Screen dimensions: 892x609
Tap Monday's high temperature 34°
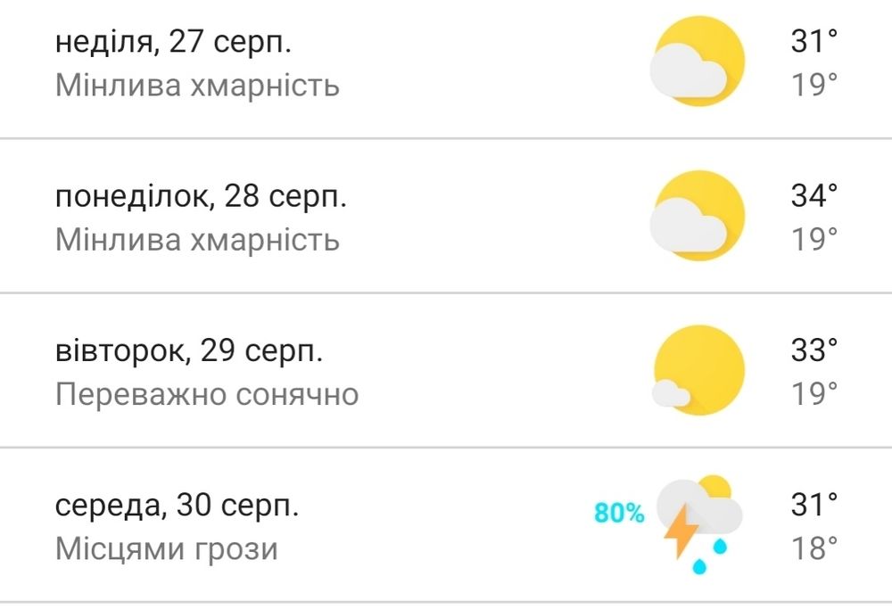pyautogui.click(x=814, y=195)
